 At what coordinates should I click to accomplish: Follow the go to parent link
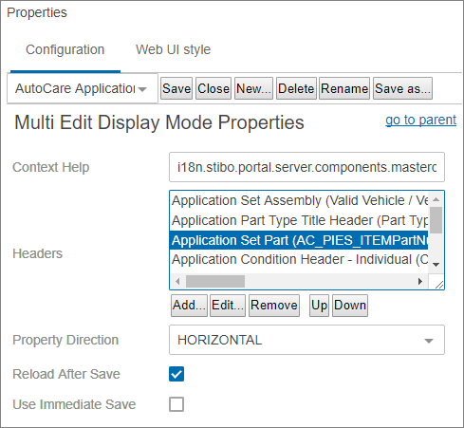420,120
